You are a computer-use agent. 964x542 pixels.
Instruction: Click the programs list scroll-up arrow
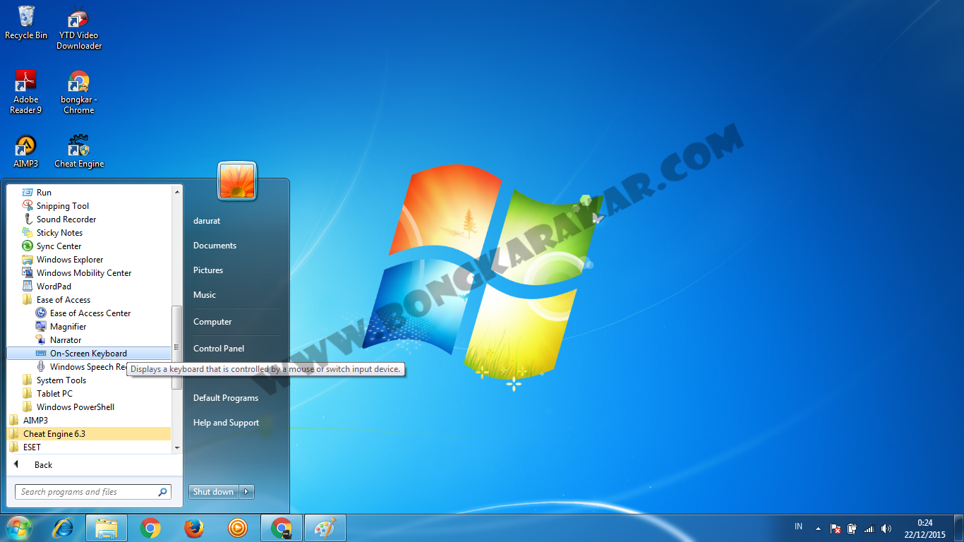click(177, 191)
